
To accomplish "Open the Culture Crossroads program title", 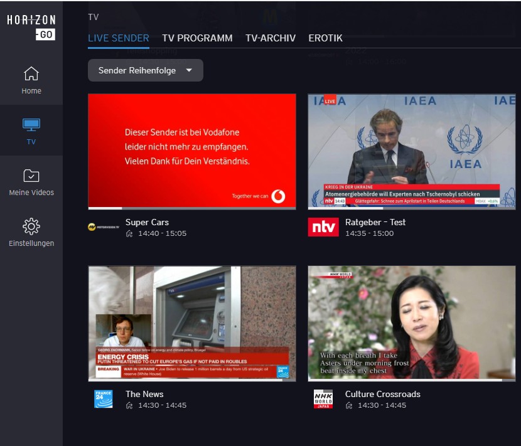I will (x=382, y=394).
